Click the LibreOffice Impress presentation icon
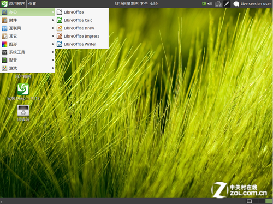The image size is (273, 204). tap(60, 36)
